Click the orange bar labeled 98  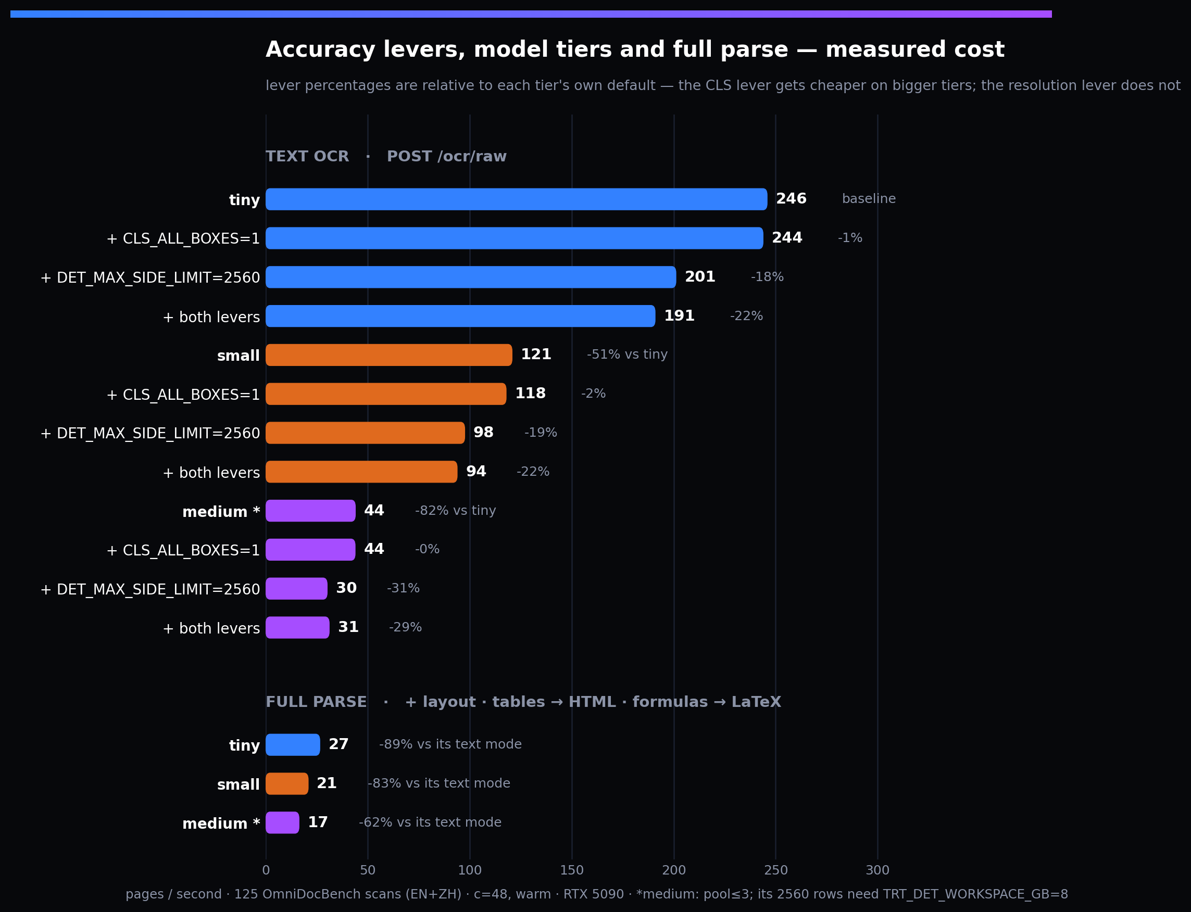click(365, 433)
